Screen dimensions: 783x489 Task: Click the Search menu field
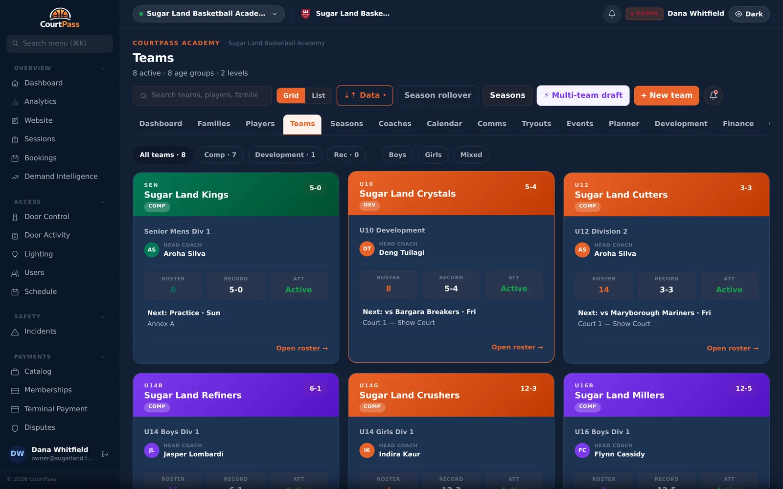tap(60, 44)
